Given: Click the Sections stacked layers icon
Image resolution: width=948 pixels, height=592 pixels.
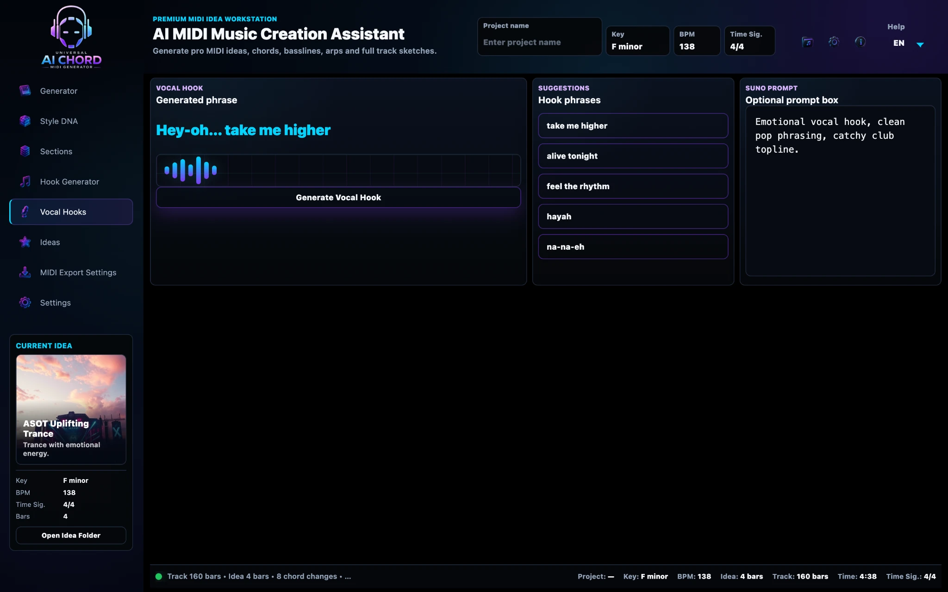Looking at the screenshot, I should tap(25, 151).
